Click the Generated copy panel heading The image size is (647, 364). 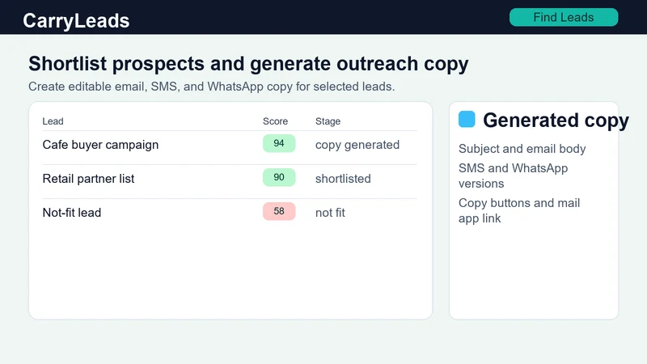click(x=556, y=120)
